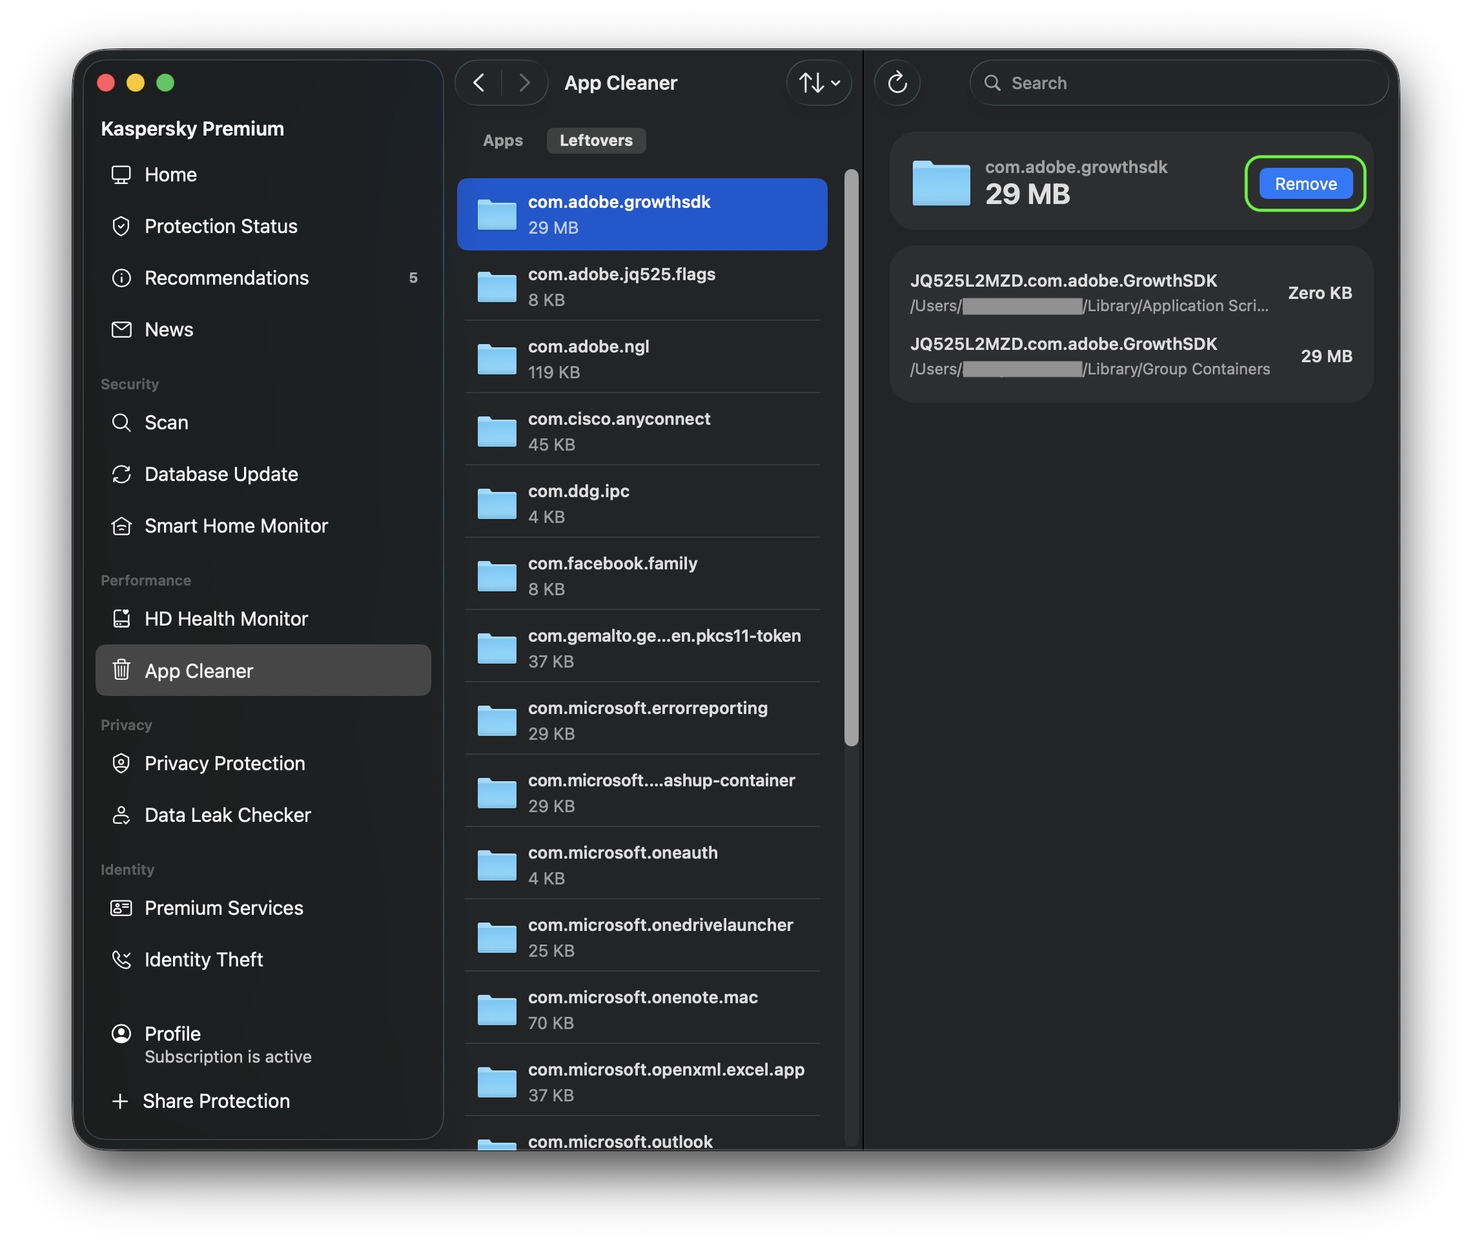Screen dimensions: 1472x1246
Task: Select com.microsoft.onenote.mac row
Action: [x=642, y=1009]
